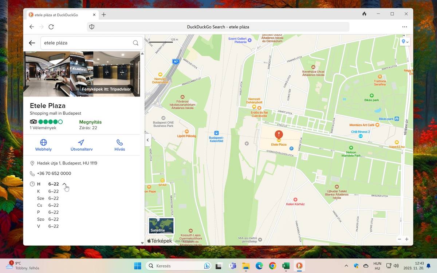Screen dimensions: 437x273
Task: Click the M7 highway shield on map
Action: (176, 62)
